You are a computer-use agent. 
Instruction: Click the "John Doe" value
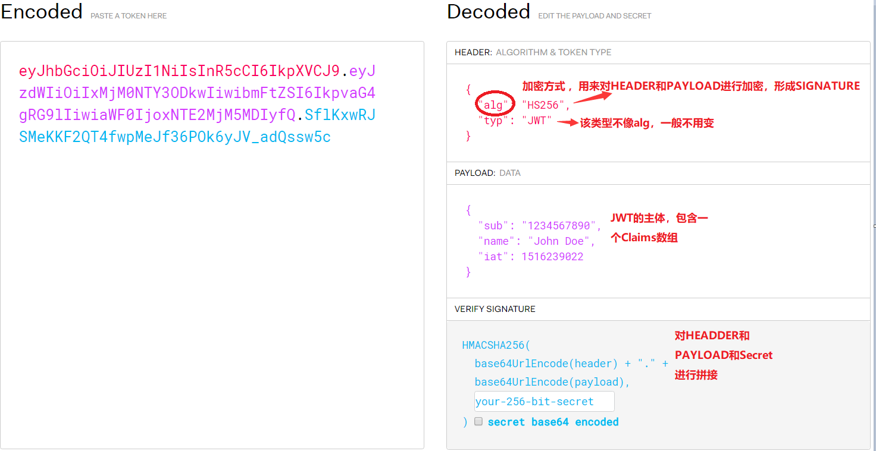[x=559, y=241]
